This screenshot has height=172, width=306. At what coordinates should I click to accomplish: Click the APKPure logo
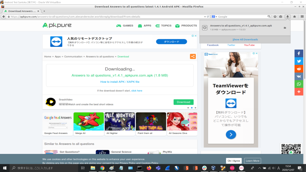pyautogui.click(x=57, y=25)
